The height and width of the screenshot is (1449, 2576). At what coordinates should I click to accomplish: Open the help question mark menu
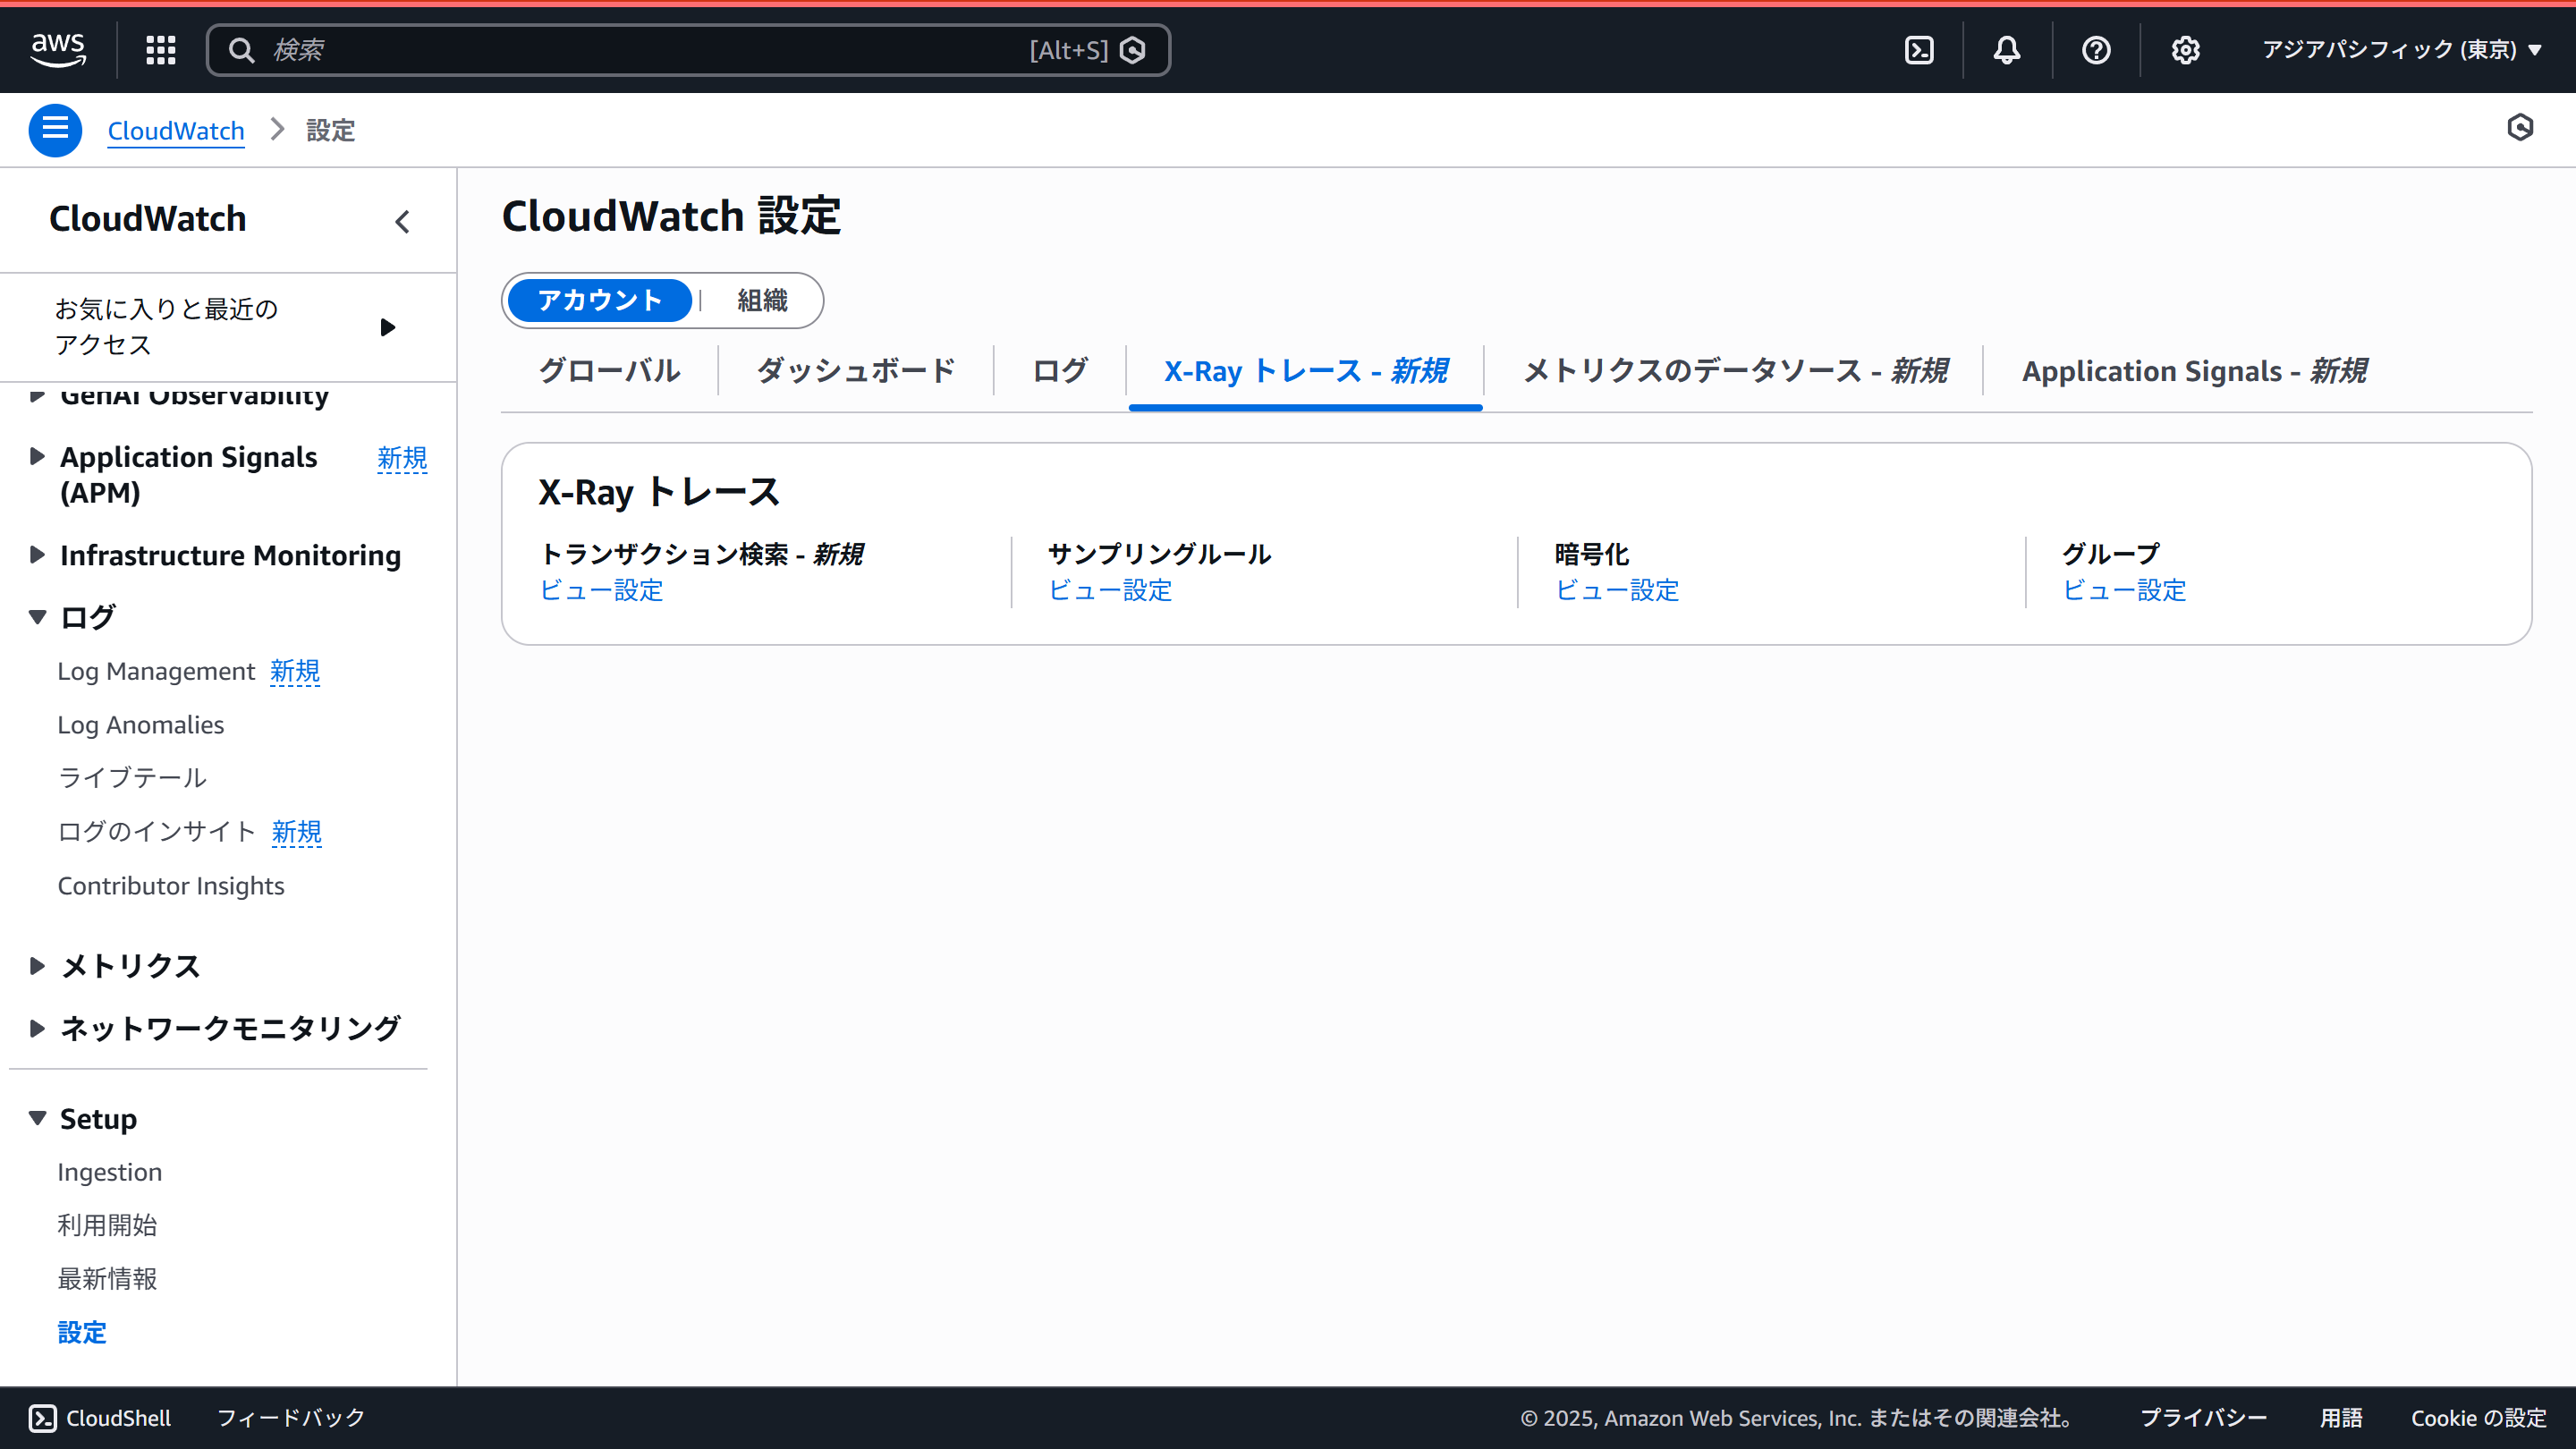coord(2096,50)
